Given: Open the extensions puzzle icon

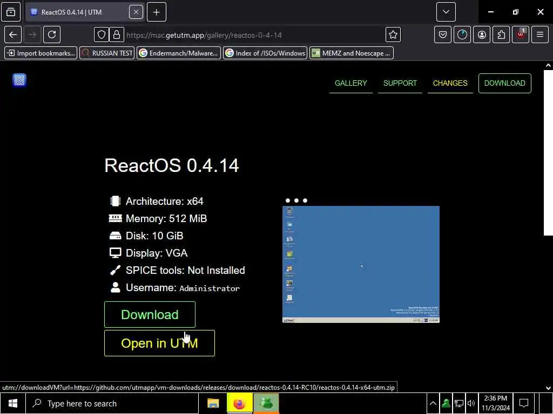Looking at the screenshot, I should (501, 34).
